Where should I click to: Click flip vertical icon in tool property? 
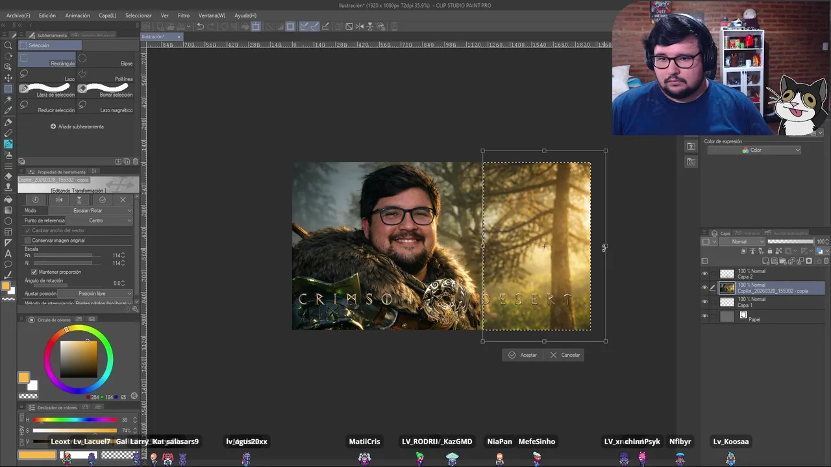point(79,200)
